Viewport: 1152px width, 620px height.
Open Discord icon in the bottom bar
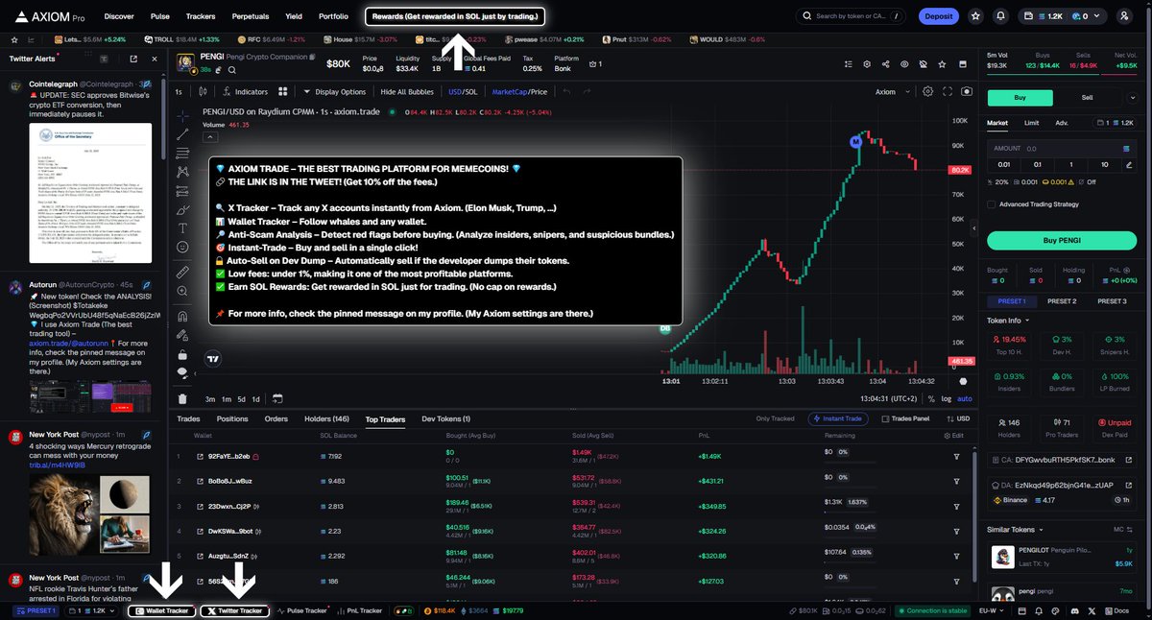click(1076, 610)
